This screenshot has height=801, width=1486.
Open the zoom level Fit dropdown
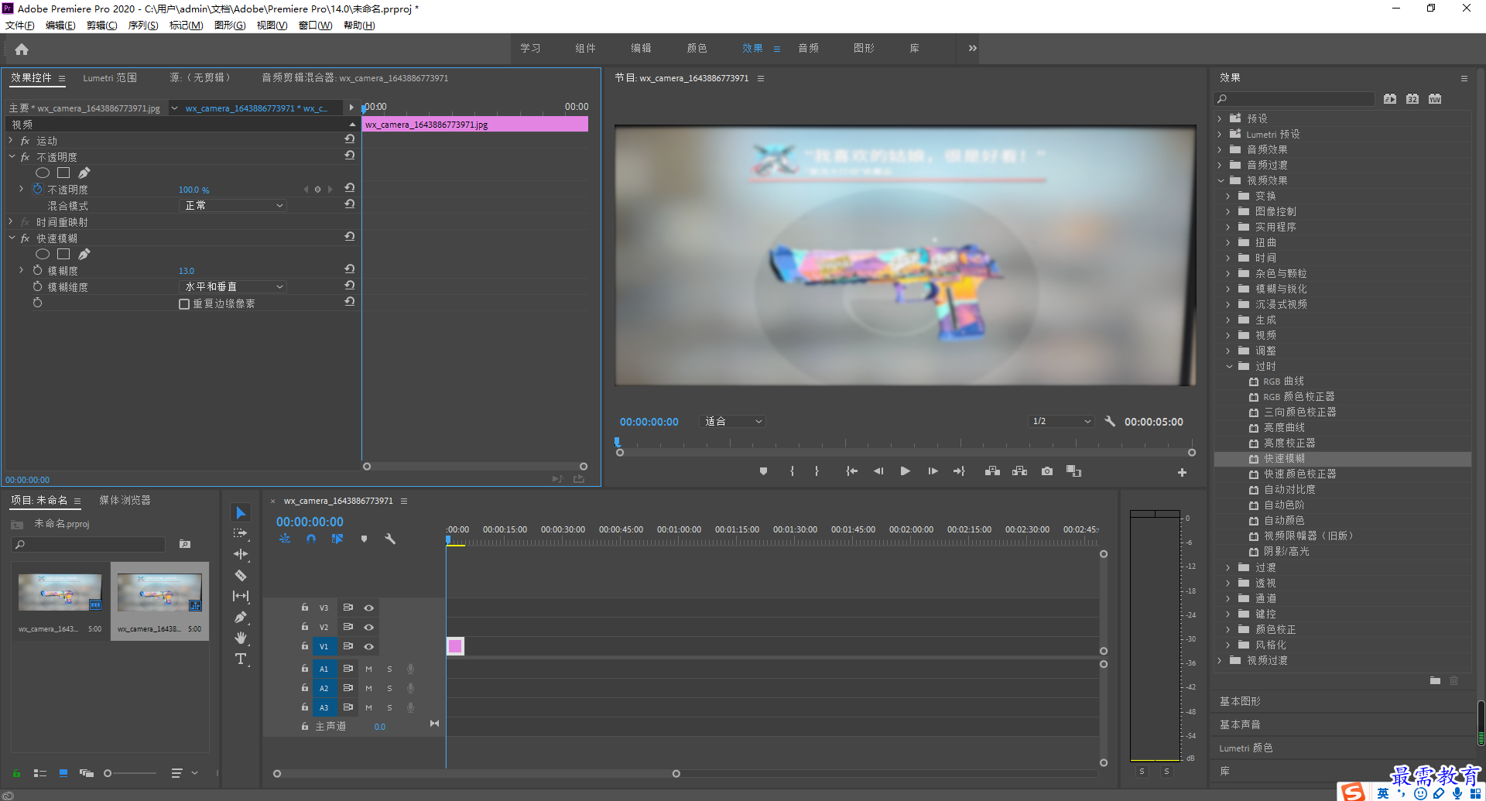coord(732,421)
